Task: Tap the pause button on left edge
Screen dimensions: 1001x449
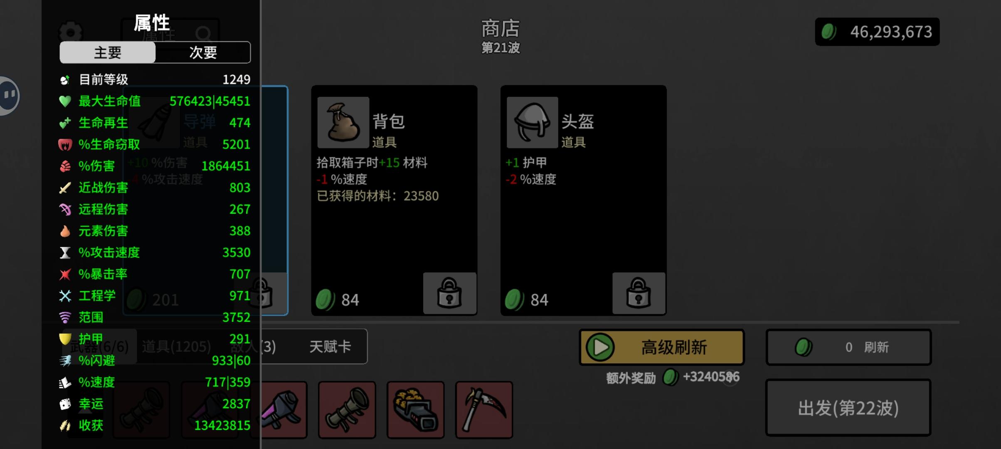Action: coord(9,96)
